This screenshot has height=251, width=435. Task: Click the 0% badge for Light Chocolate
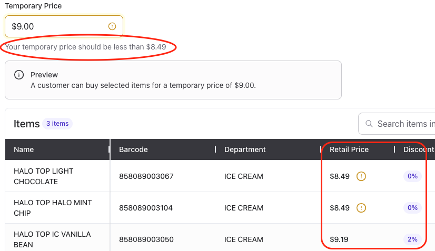[x=412, y=176]
